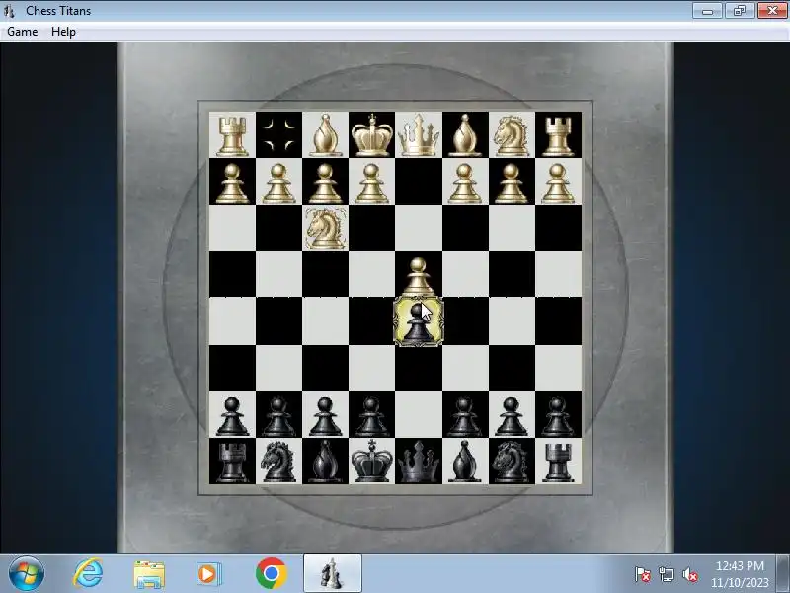Select the gold knight in the back row
The height and width of the screenshot is (593, 790).
(x=511, y=135)
